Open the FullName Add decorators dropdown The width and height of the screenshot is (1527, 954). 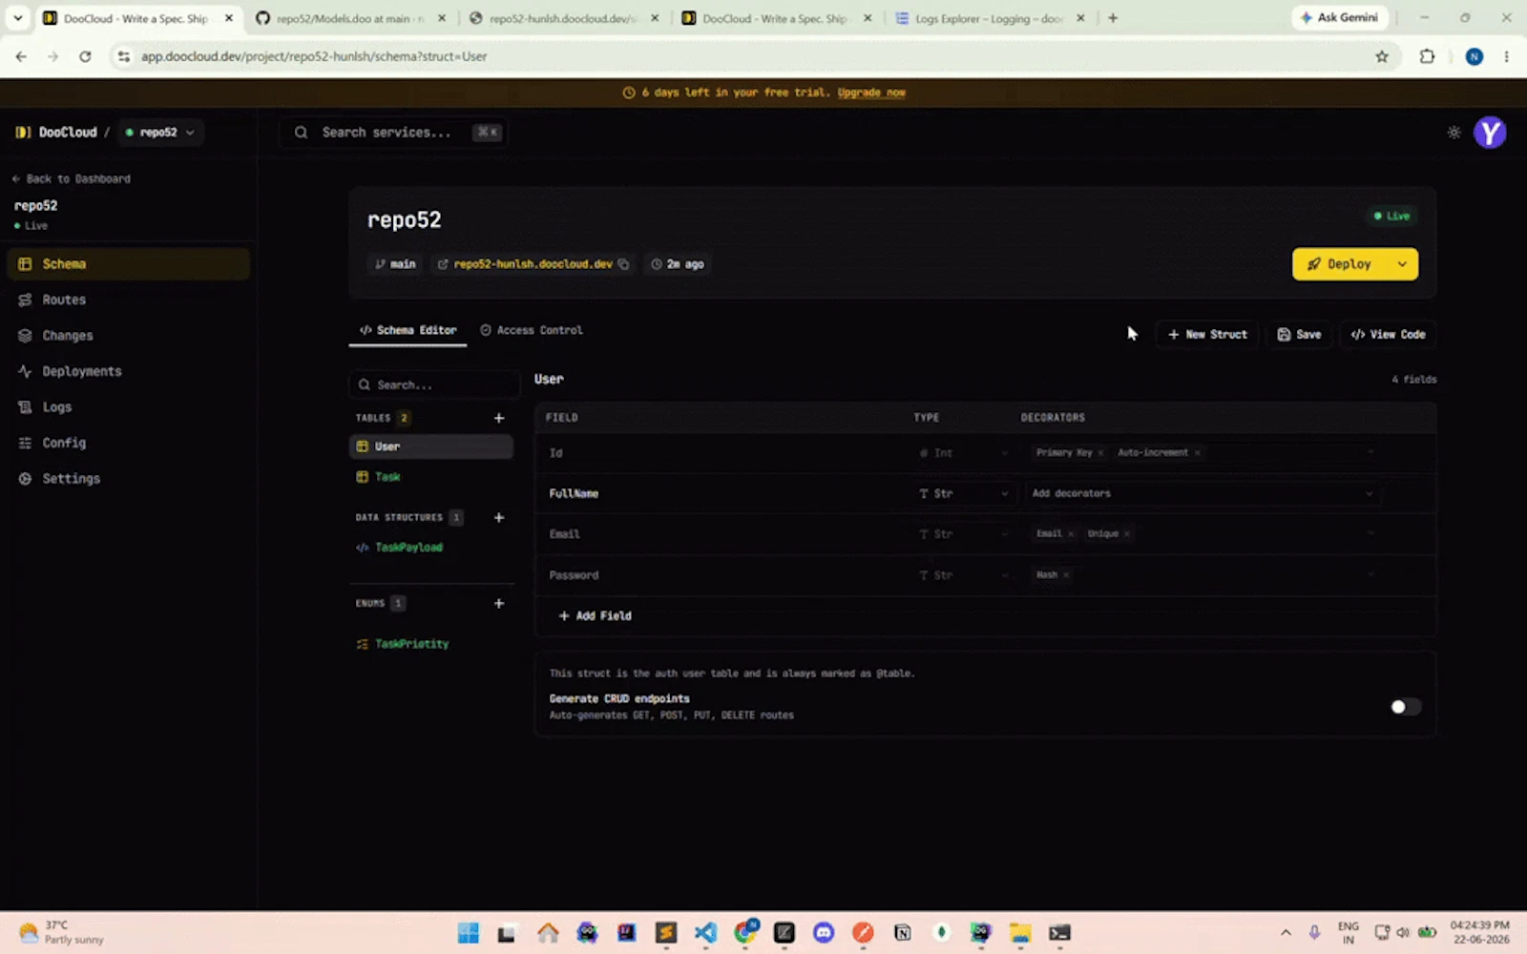point(1203,493)
